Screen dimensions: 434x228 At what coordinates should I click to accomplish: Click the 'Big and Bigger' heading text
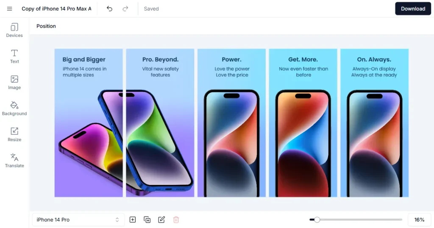[84, 59]
